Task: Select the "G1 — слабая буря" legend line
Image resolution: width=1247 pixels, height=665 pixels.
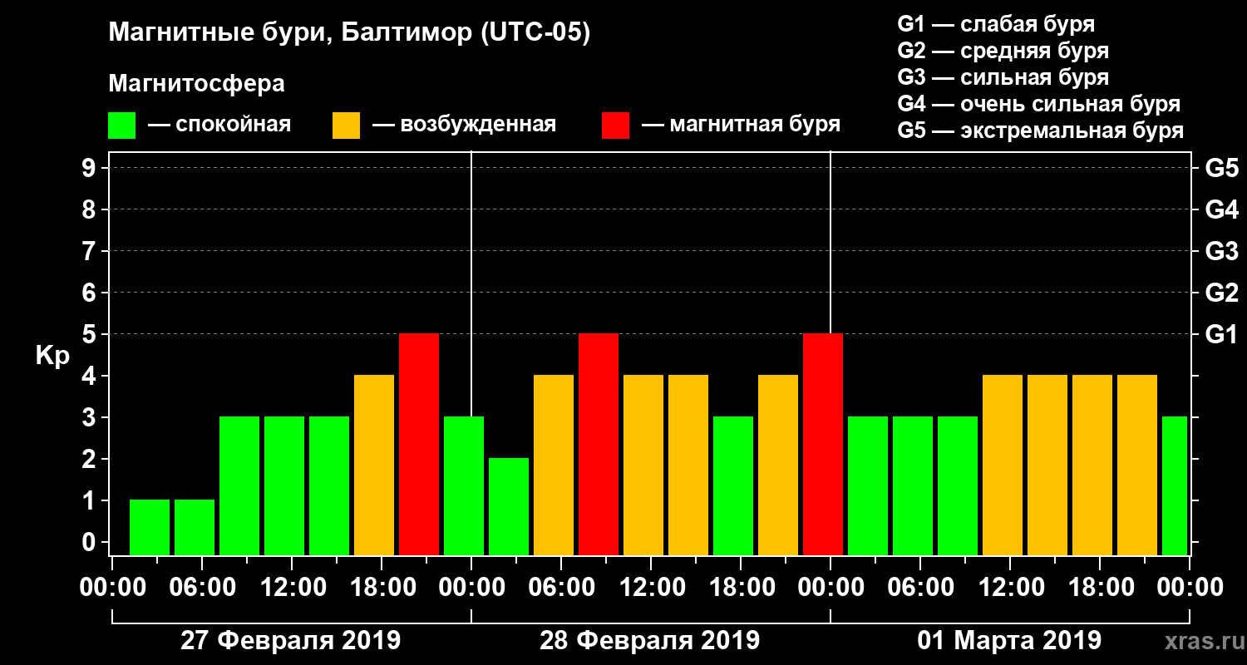Action: (x=996, y=24)
